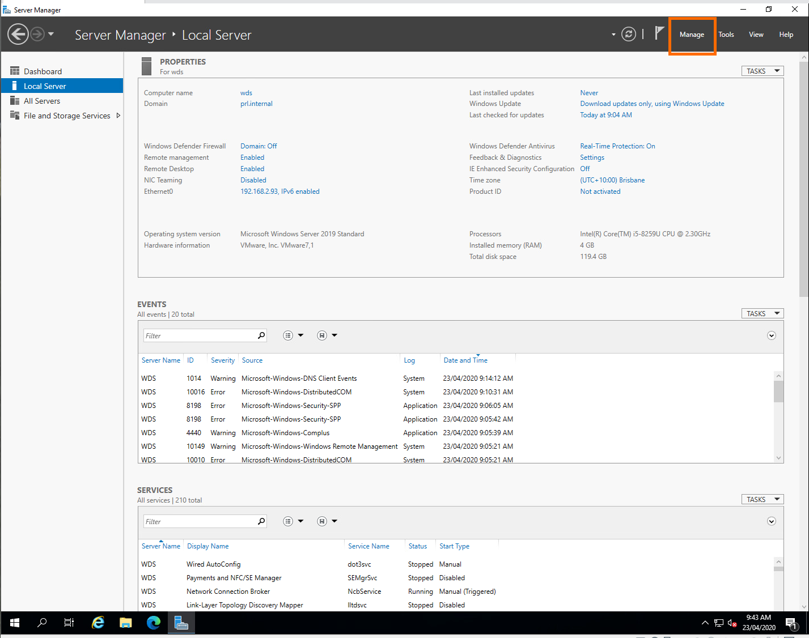This screenshot has width=809, height=638.
Task: Open Events TASKS dropdown
Action: pyautogui.click(x=763, y=313)
